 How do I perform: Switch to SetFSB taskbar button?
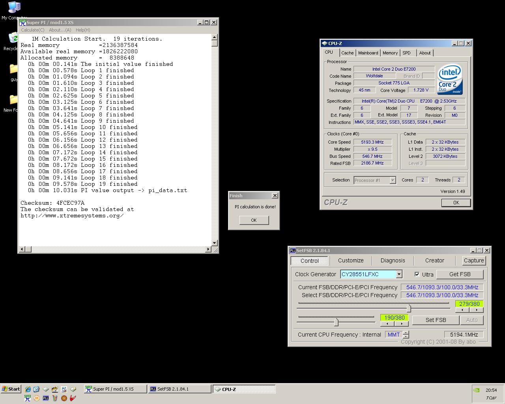(180, 389)
